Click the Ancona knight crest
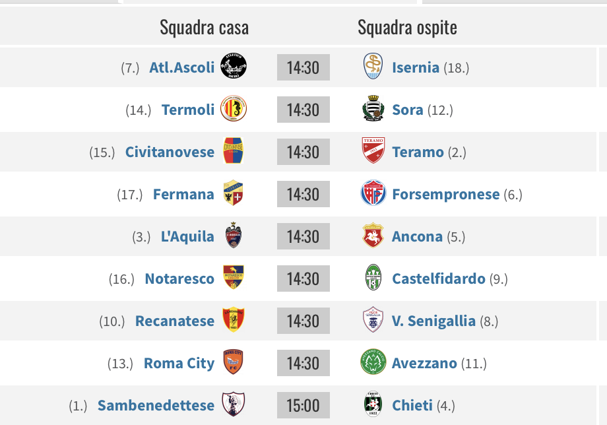This screenshot has width=607, height=425. point(373,235)
